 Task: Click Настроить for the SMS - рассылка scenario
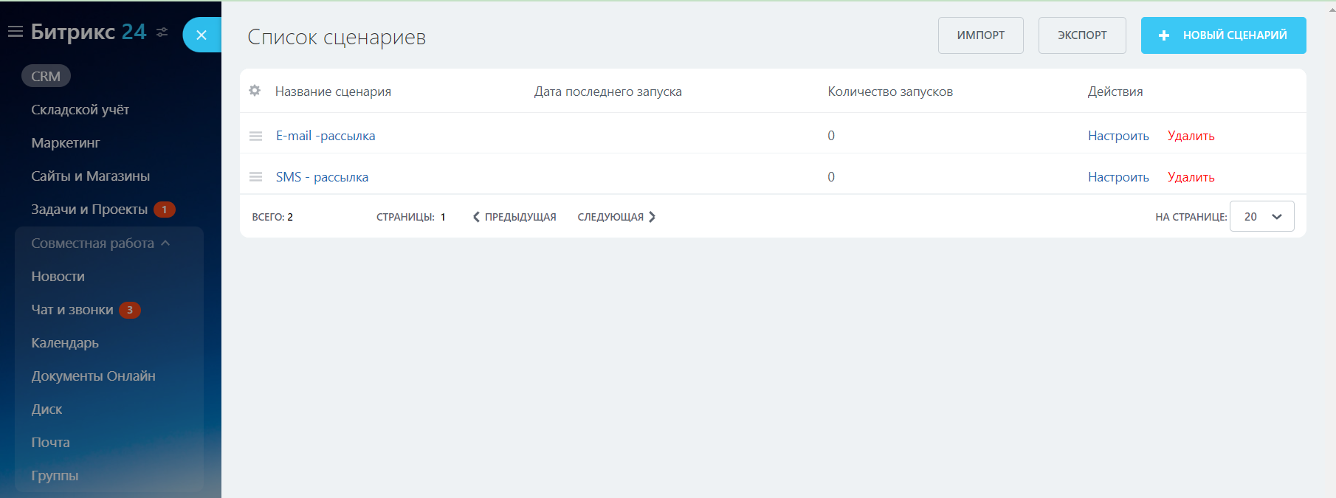point(1118,177)
